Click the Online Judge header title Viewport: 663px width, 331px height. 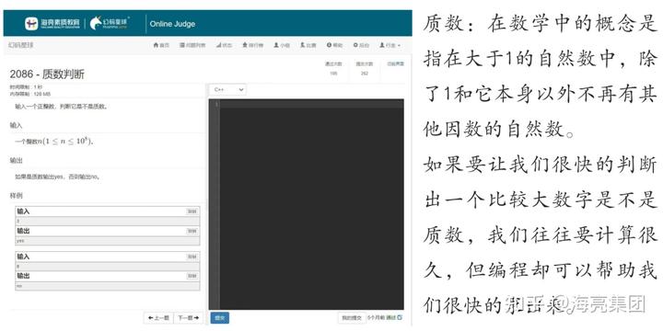[x=172, y=24]
